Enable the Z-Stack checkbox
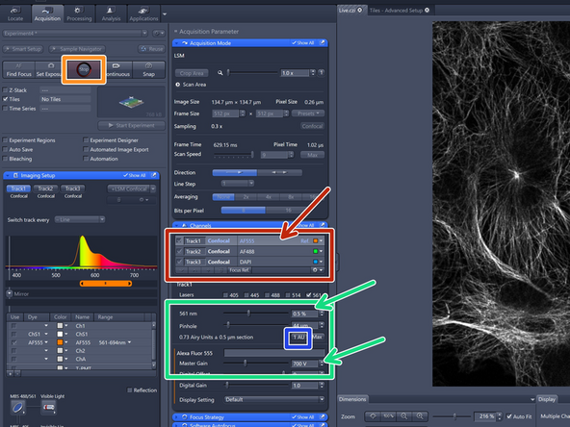The image size is (570, 427). (x=6, y=90)
